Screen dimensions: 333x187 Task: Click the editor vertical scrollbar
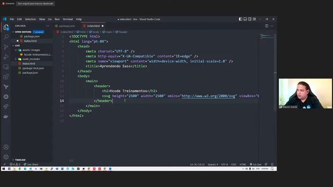(x=275, y=72)
